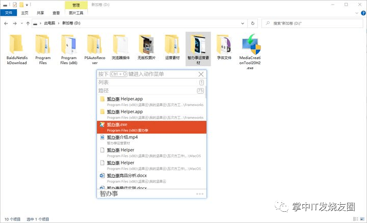Select the 列表 category row
367x223 pixels.
point(151,82)
